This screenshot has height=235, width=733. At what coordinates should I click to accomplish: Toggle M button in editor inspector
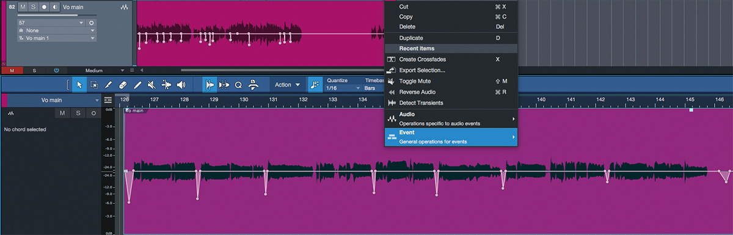point(62,113)
